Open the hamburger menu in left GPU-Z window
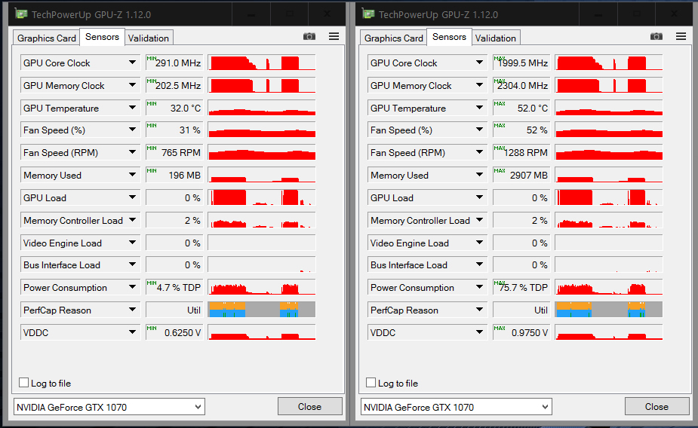698x428 pixels. click(334, 36)
